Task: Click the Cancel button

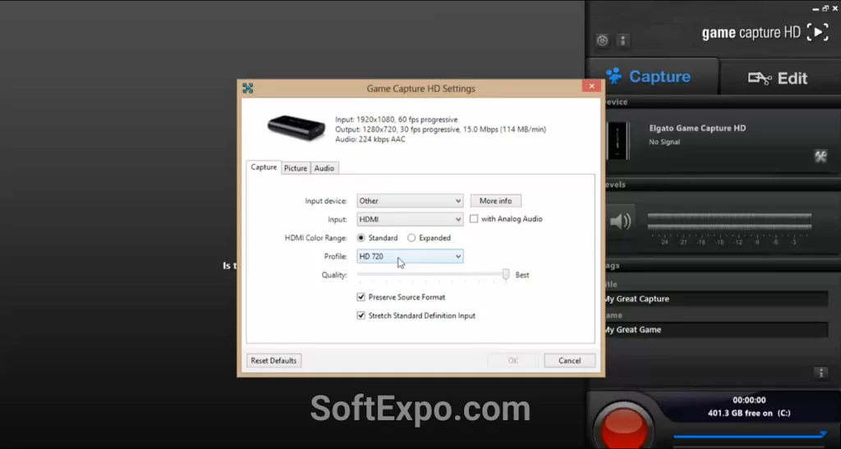Action: (x=570, y=360)
